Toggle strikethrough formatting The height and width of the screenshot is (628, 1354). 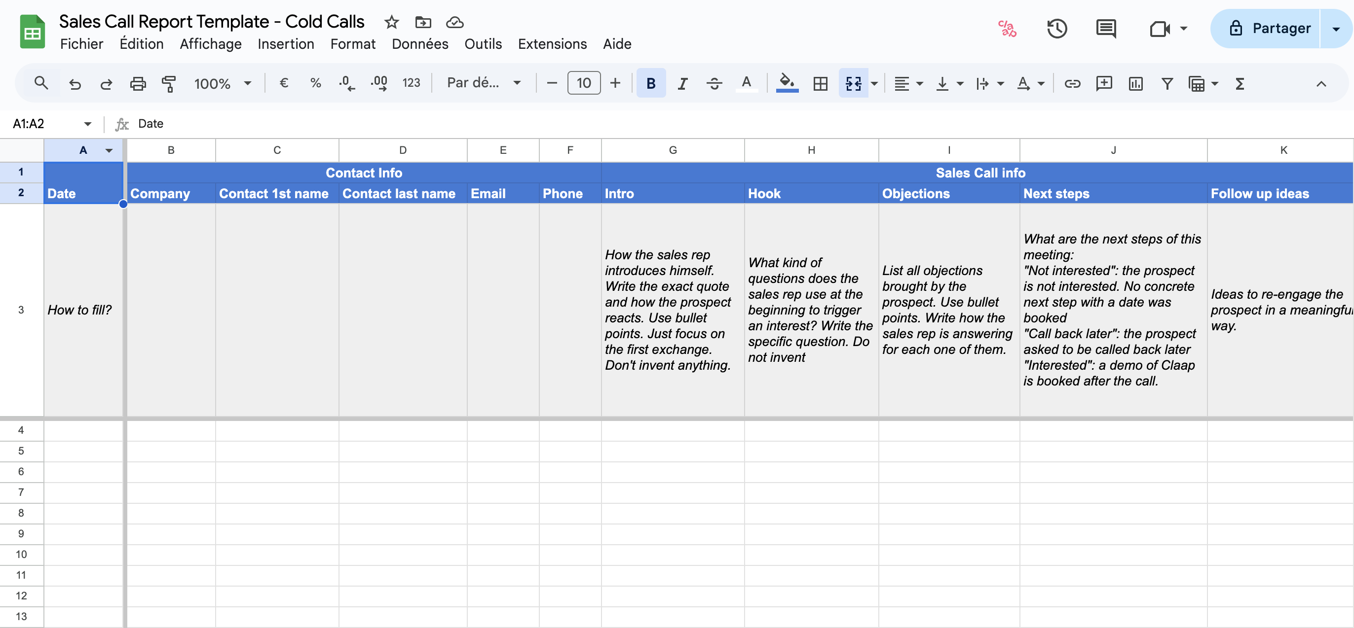pos(714,83)
